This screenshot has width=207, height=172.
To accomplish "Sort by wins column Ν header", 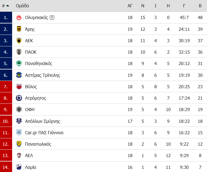I will [143, 6].
